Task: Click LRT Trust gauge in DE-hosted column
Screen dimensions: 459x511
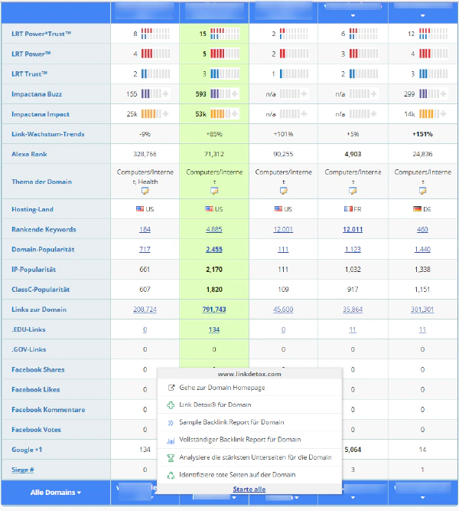Action: pyautogui.click(x=433, y=74)
